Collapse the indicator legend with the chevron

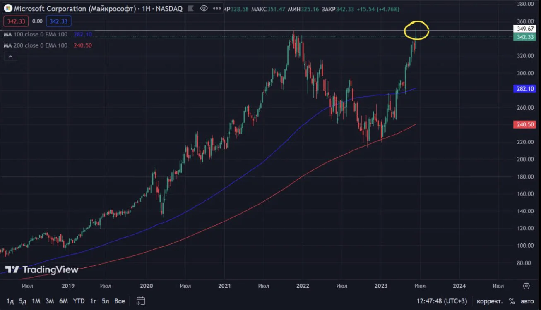click(x=10, y=57)
